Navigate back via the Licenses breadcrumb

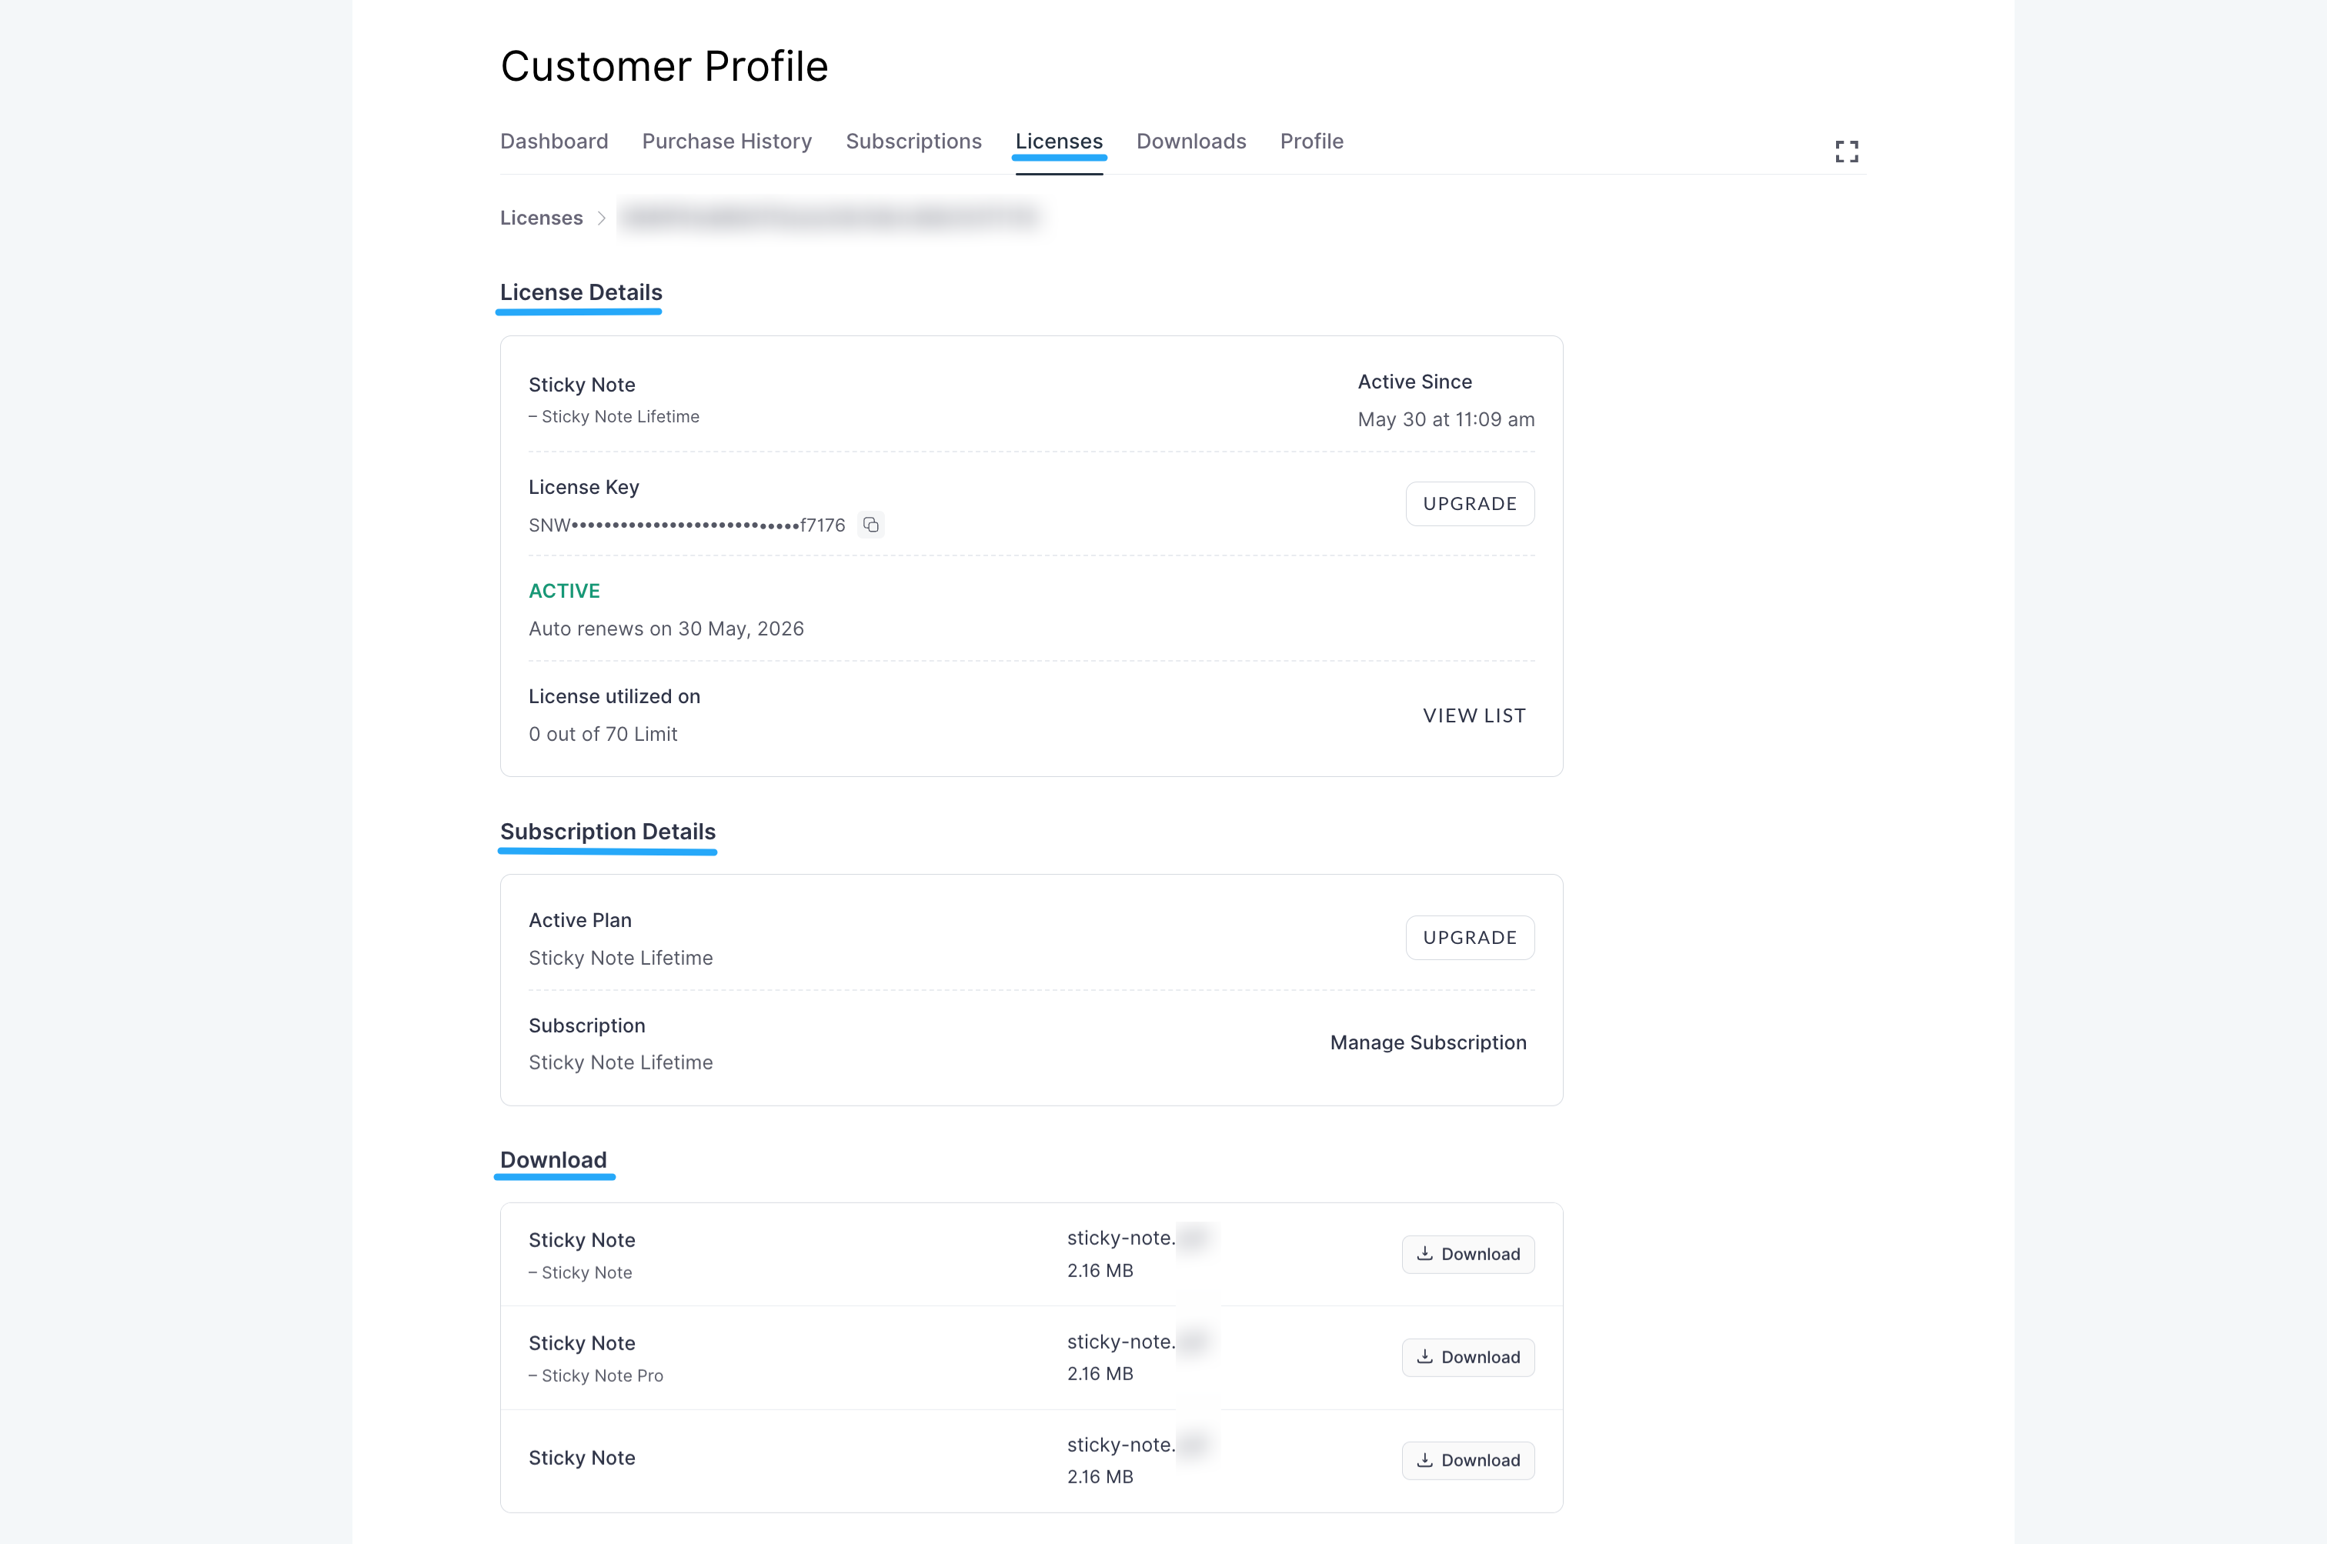point(541,218)
